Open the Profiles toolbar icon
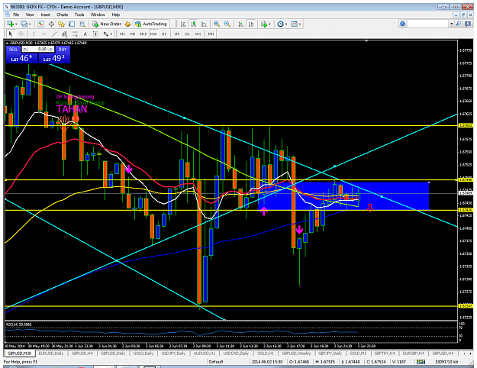This screenshot has width=477, height=368. pyautogui.click(x=24, y=24)
